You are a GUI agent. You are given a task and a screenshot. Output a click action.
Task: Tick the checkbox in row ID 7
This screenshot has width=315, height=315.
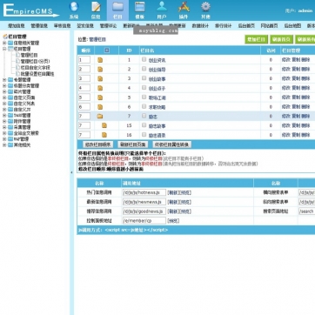pos(144,116)
